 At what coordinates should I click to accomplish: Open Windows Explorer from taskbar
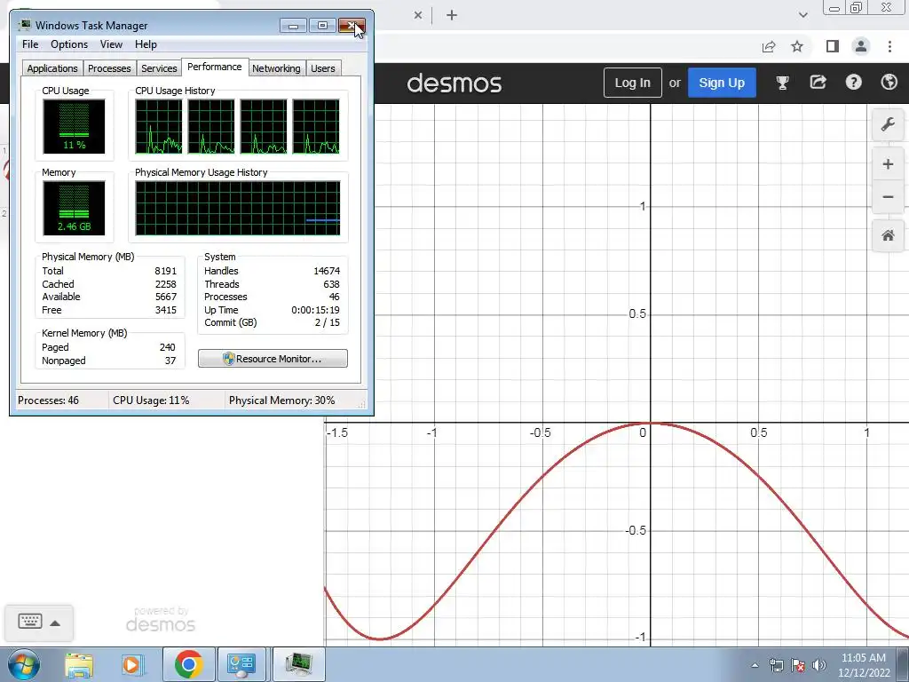tap(79, 664)
